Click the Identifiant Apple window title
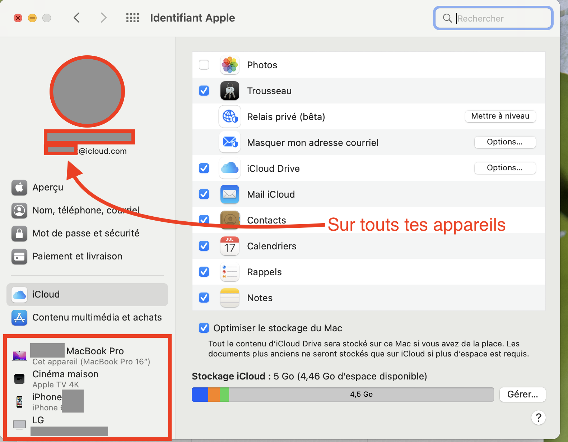Viewport: 568px width, 442px height. pos(192,18)
